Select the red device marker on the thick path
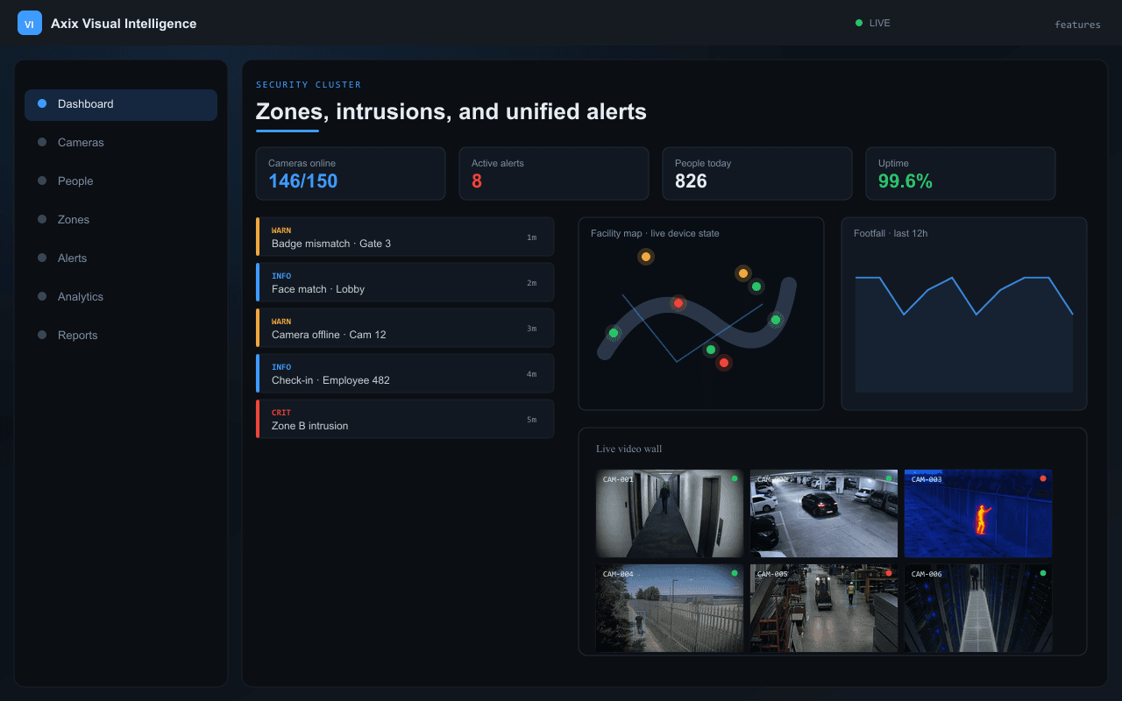This screenshot has width=1122, height=701. click(678, 303)
